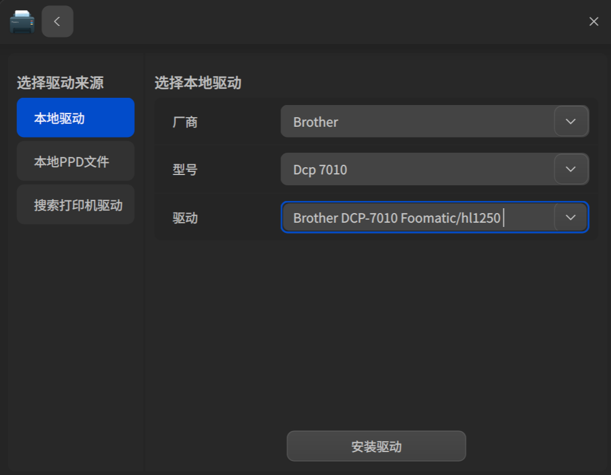Open the 搜索打印机驱动 option
This screenshot has width=611, height=475.
(x=76, y=205)
